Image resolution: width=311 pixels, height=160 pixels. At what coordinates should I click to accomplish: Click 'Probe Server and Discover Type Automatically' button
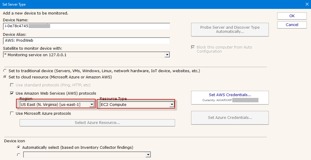230,30
